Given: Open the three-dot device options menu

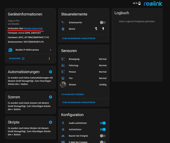Looking at the screenshot, I should pyautogui.click(x=49, y=59).
